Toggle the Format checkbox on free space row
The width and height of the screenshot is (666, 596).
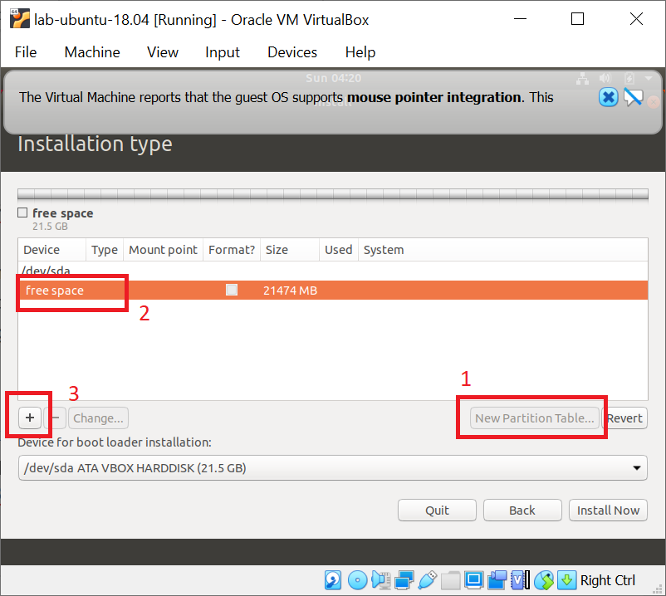point(232,290)
